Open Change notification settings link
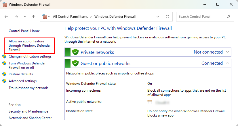This screenshot has height=126, width=238. pyautogui.click(x=30, y=56)
